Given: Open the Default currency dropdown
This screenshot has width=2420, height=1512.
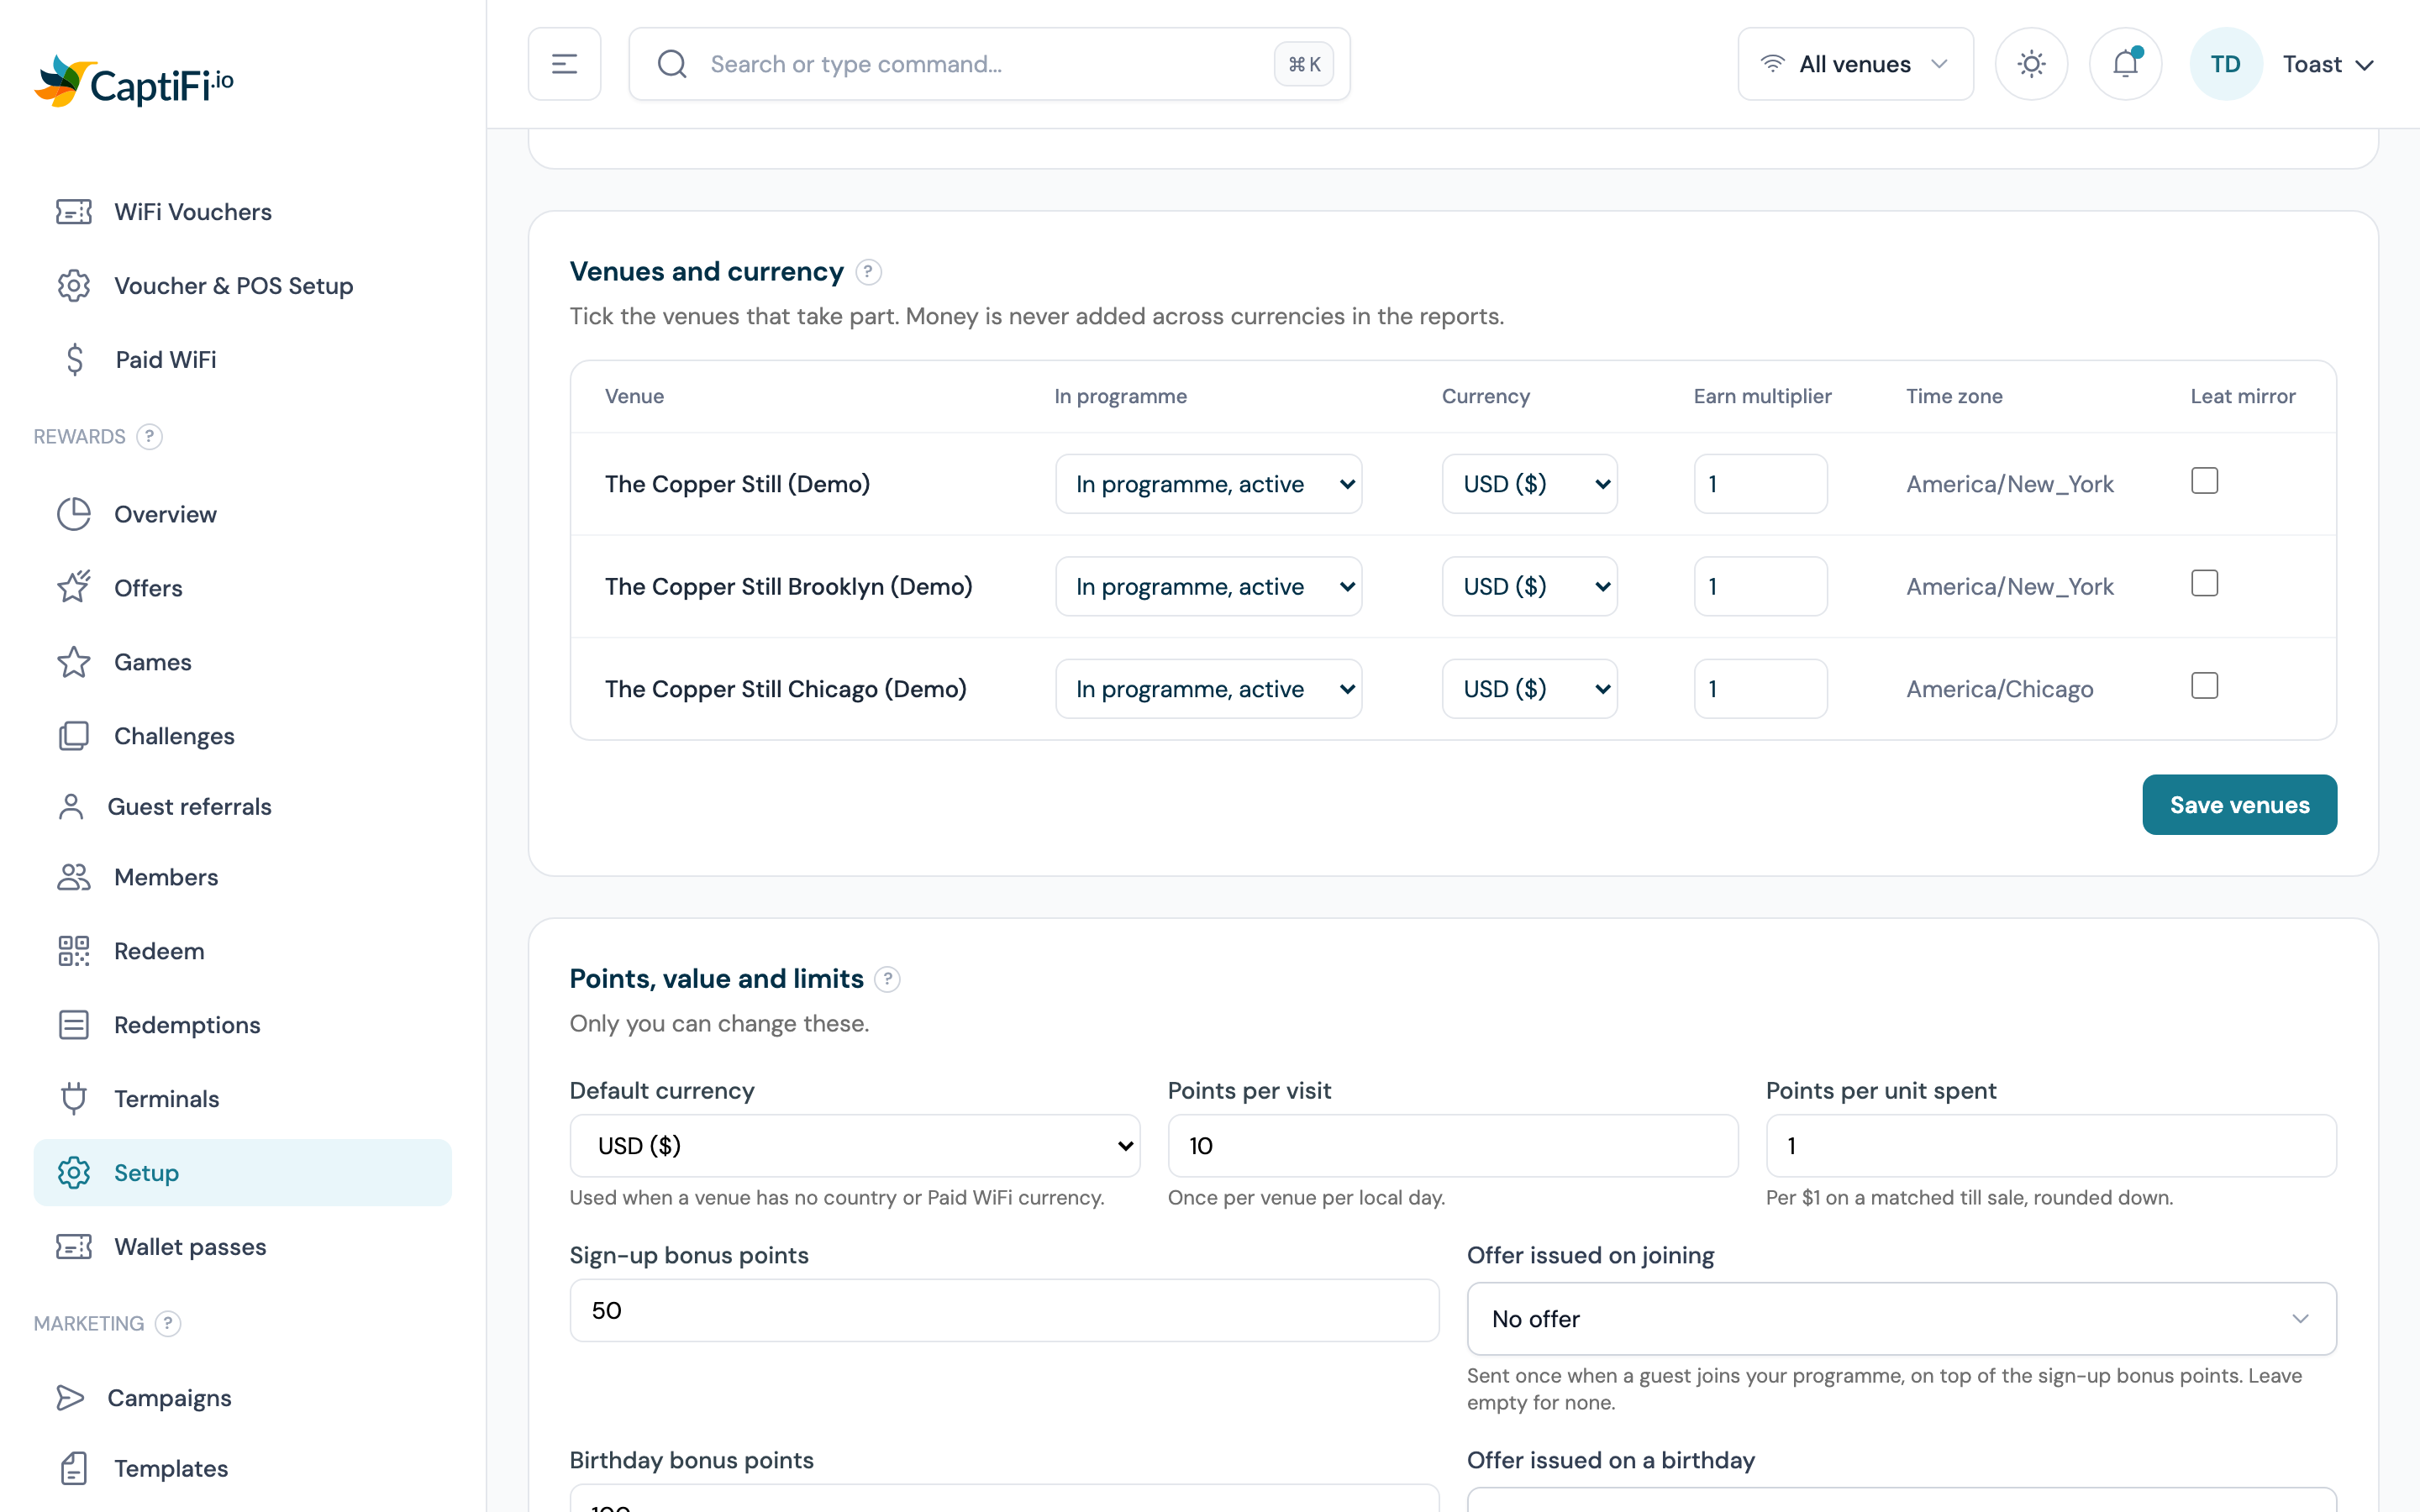Looking at the screenshot, I should click(855, 1146).
